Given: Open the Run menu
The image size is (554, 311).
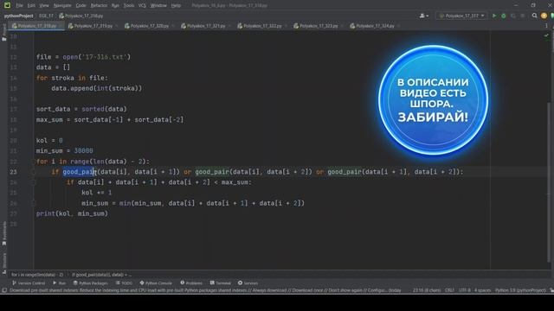Looking at the screenshot, I should [115, 6].
